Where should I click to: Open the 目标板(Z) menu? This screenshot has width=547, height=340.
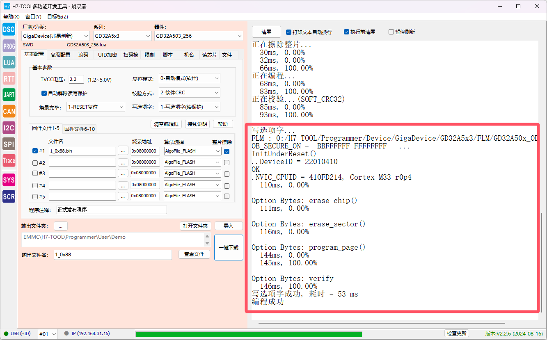pyautogui.click(x=57, y=17)
